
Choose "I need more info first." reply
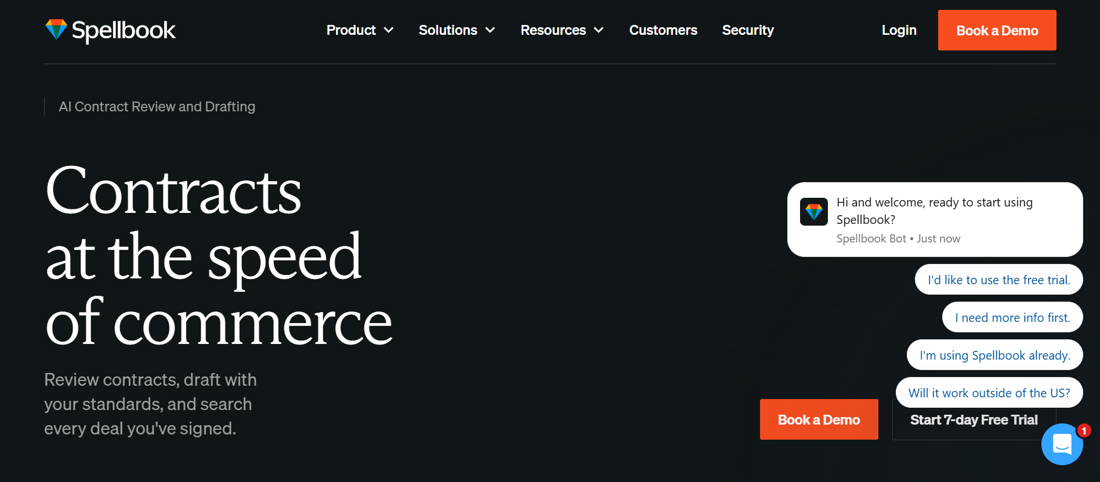coord(1012,317)
